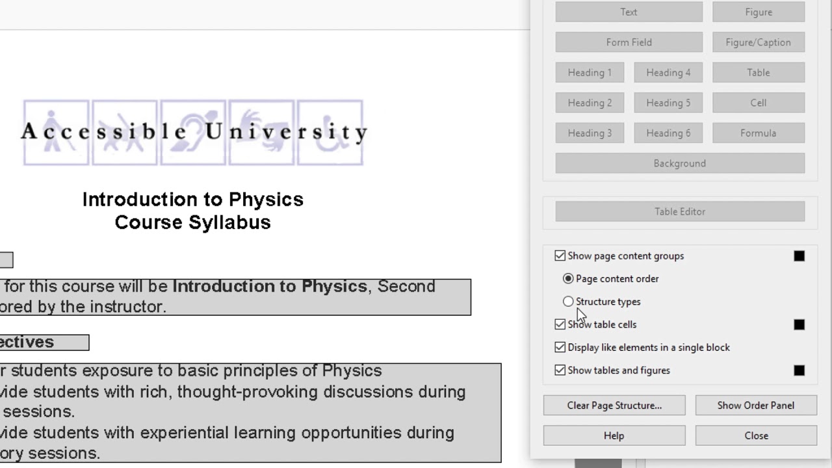This screenshot has width=832, height=468.
Task: Click the Formula tag button
Action: point(759,133)
